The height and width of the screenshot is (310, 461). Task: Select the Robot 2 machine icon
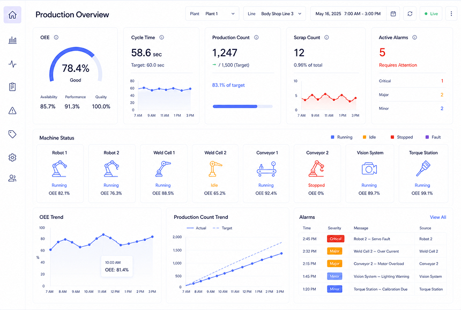[x=111, y=169]
